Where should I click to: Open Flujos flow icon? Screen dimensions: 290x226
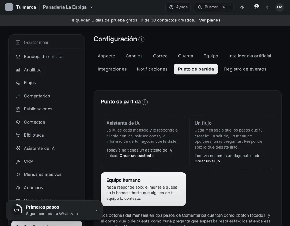(18, 83)
